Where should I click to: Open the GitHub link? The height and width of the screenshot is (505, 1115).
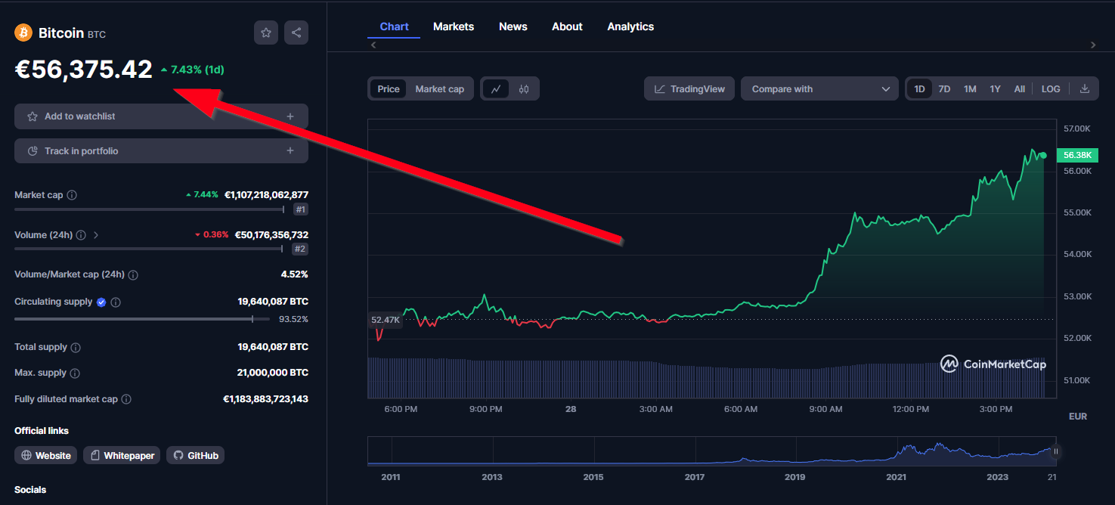195,455
